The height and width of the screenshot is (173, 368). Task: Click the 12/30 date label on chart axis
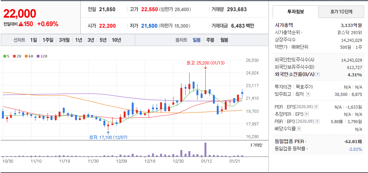coord(178,161)
